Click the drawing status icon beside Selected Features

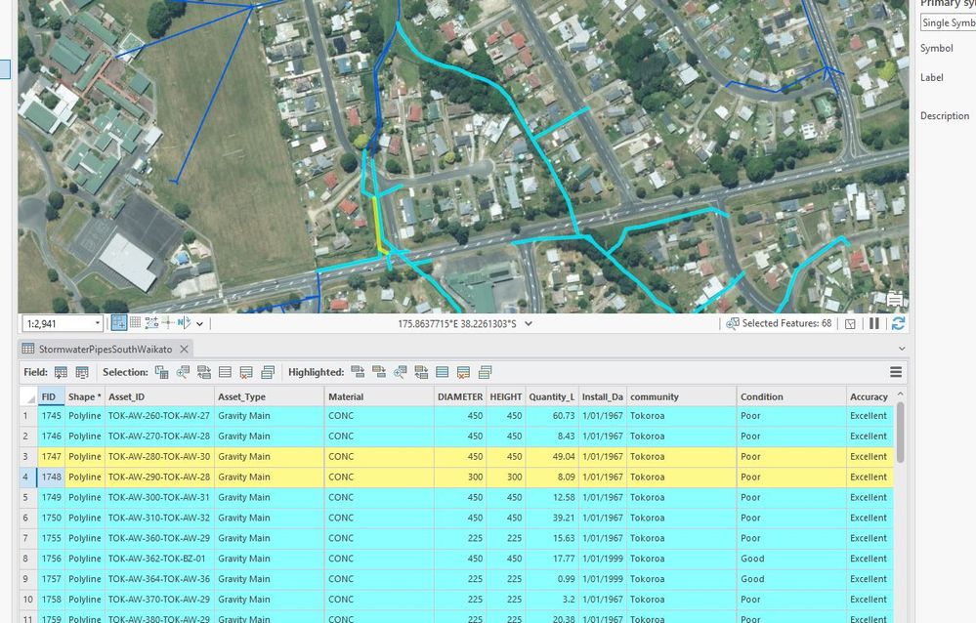tap(850, 323)
